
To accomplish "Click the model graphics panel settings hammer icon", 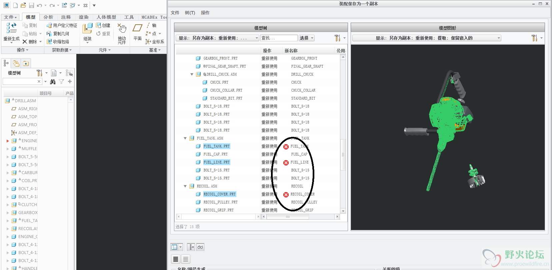I will click(x=535, y=38).
